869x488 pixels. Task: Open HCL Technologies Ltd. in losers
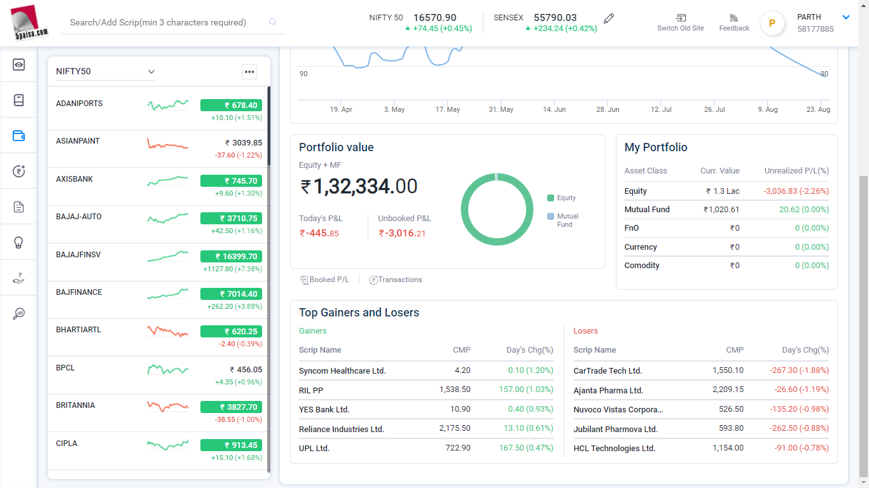(615, 449)
